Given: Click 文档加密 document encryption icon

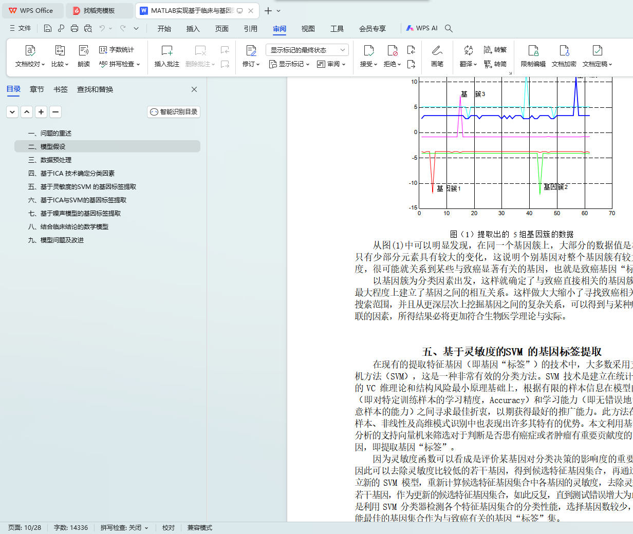Looking at the screenshot, I should pos(564,50).
